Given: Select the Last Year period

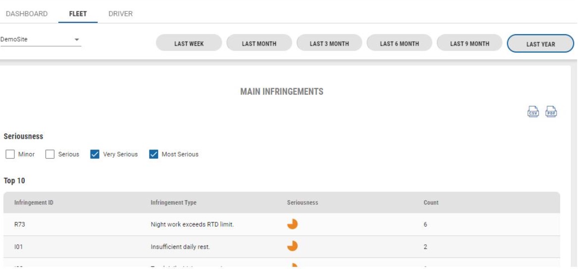Looking at the screenshot, I should (x=540, y=44).
